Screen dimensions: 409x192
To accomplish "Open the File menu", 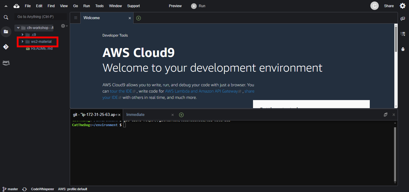I will coord(28,6).
